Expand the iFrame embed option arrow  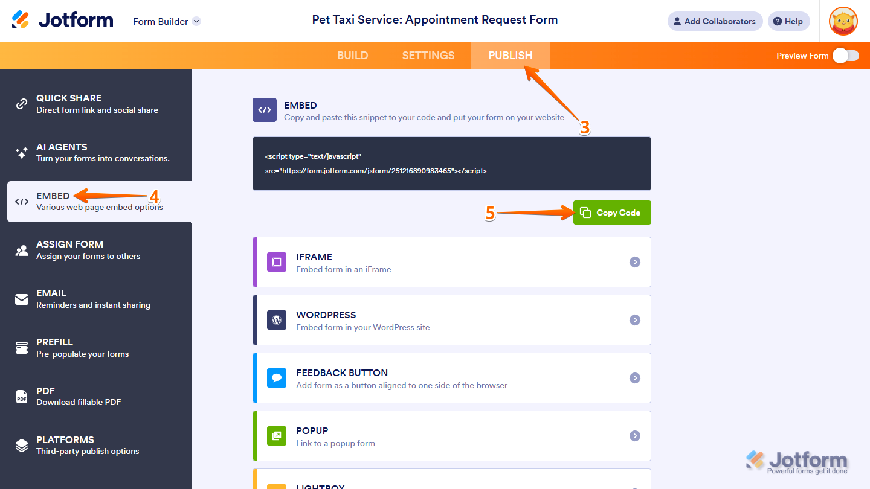635,262
